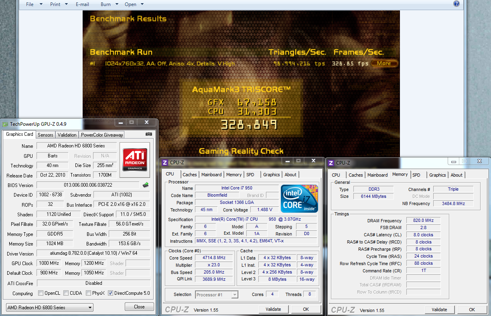Enable the OpenCL checkbox
The width and height of the screenshot is (491, 316).
41,293
